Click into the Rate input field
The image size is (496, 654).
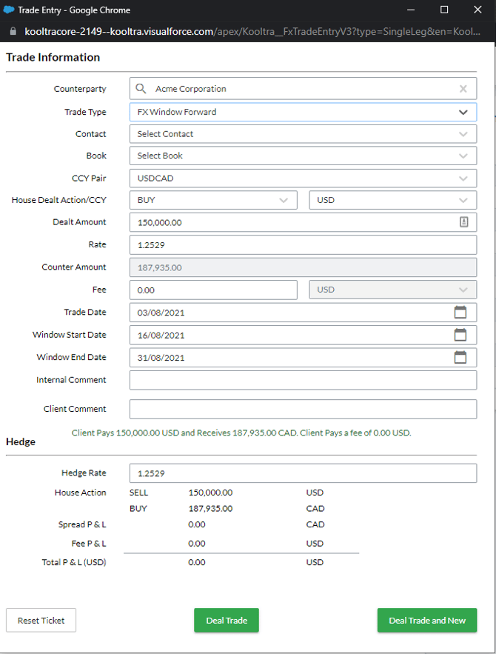pyautogui.click(x=303, y=245)
